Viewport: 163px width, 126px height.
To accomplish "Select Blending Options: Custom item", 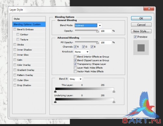I will point(29,24).
